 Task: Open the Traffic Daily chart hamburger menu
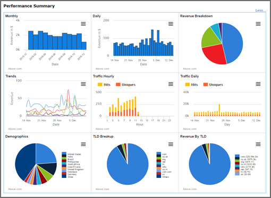coord(258,84)
